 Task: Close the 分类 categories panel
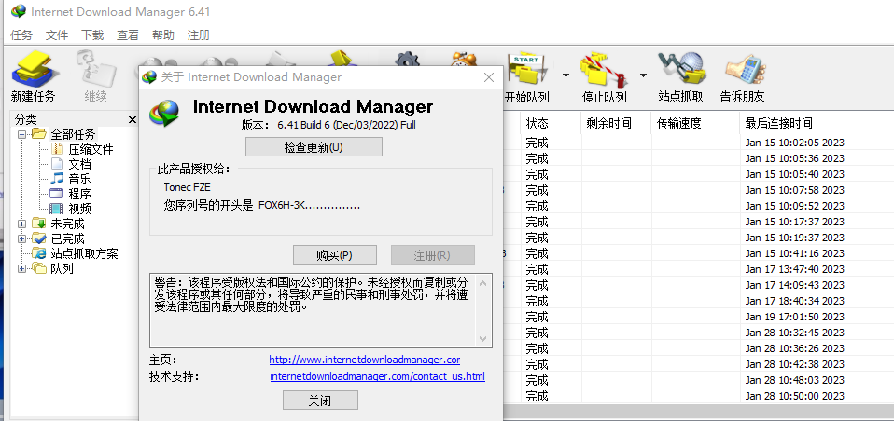click(x=132, y=119)
